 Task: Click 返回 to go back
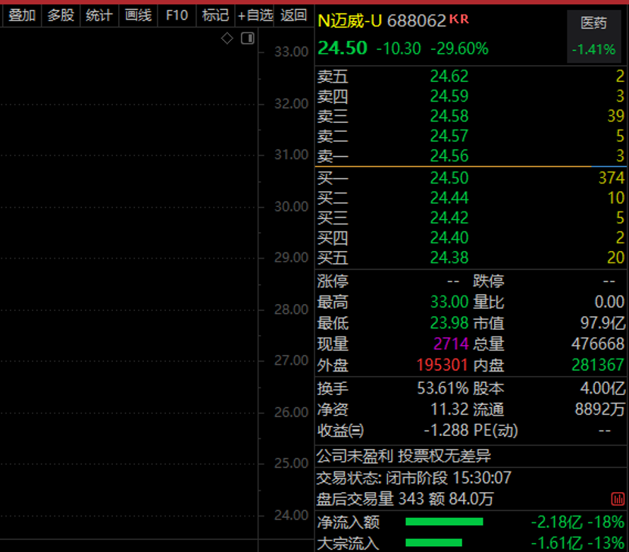(293, 15)
